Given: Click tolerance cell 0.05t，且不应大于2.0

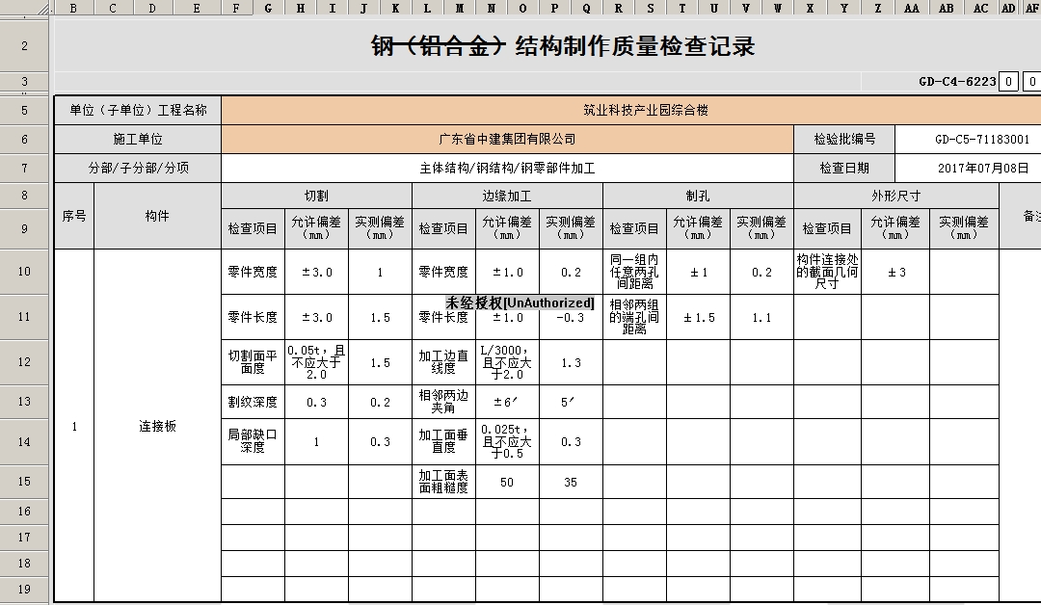Looking at the screenshot, I should point(316,362).
